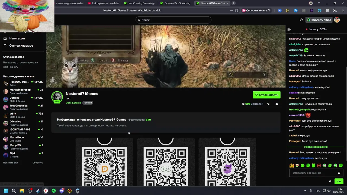Switch to the Just Chatting Streaming tab
347x195 pixels.
coord(139,3)
